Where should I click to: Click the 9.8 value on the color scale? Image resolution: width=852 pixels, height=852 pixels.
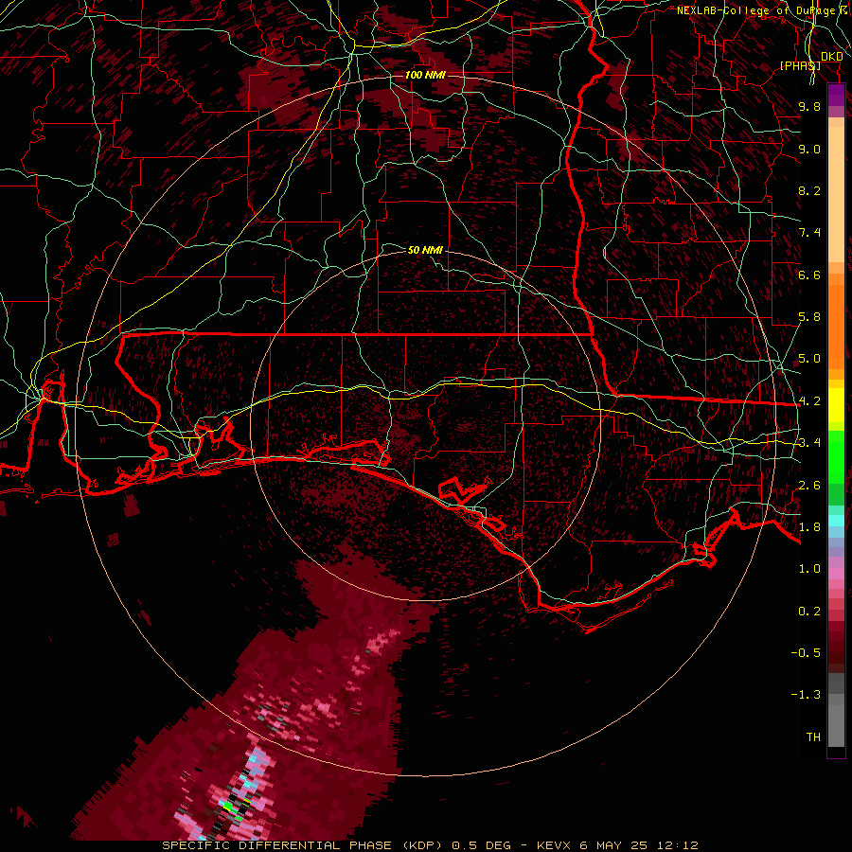(809, 106)
